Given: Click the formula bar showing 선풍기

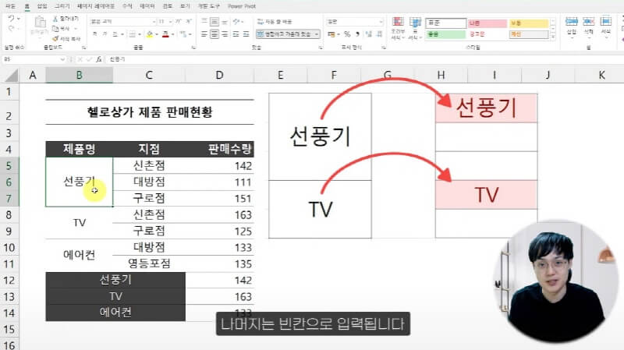Looking at the screenshot, I should [x=364, y=59].
